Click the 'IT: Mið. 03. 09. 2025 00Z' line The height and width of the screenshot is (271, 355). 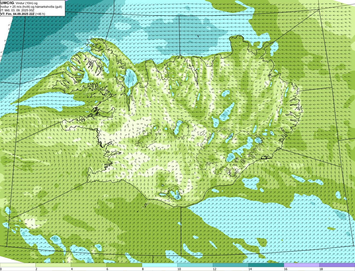pos(17,10)
